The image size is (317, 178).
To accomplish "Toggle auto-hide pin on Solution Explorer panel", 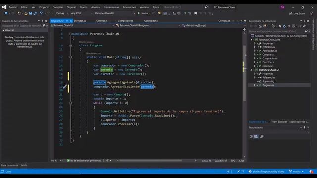I will tap(304, 21).
